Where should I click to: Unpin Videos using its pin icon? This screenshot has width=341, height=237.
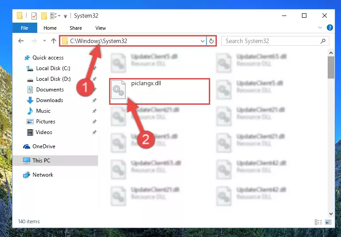click(x=94, y=132)
